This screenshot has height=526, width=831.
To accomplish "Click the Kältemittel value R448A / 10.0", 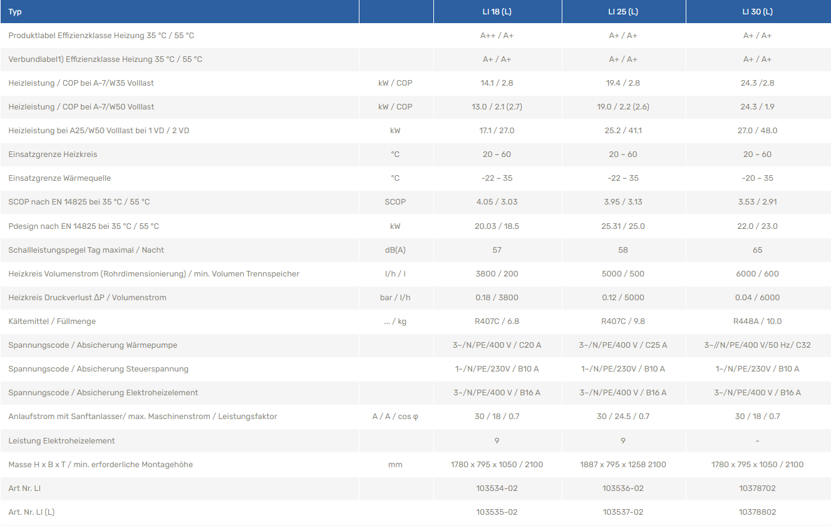I will (757, 321).
